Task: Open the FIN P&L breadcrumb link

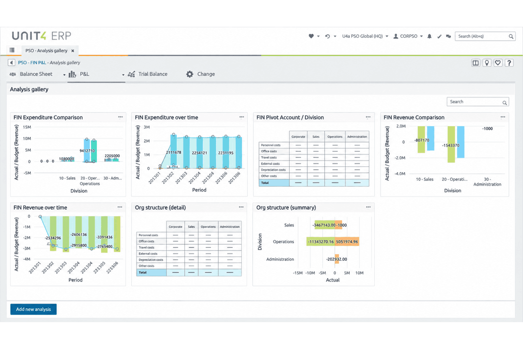Action: click(x=38, y=63)
